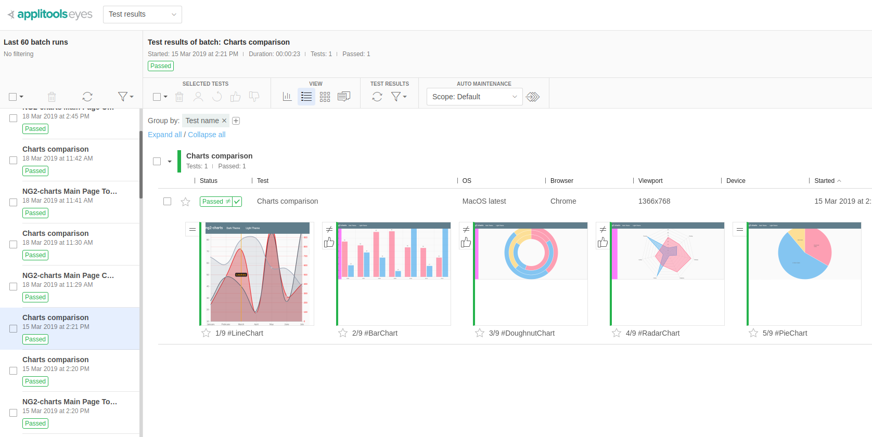The height and width of the screenshot is (437, 872).
Task: Sort by the Browser column header
Action: (x=561, y=181)
